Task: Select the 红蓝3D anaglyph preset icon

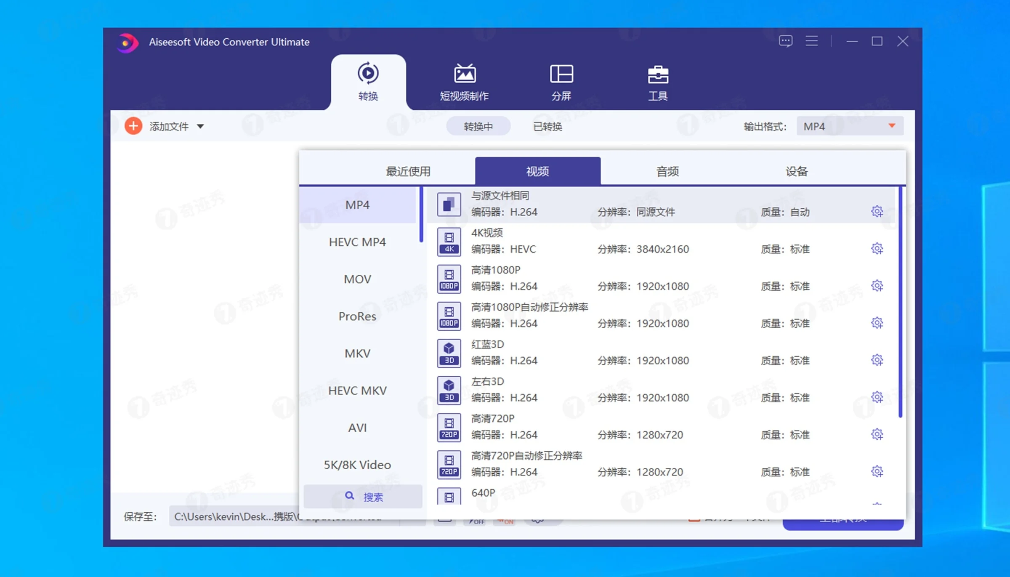Action: 449,353
